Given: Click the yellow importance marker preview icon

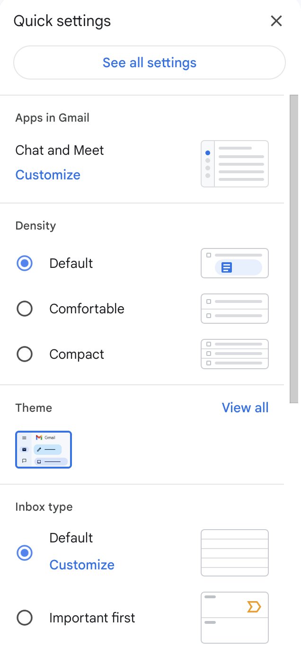Looking at the screenshot, I should click(x=254, y=606).
